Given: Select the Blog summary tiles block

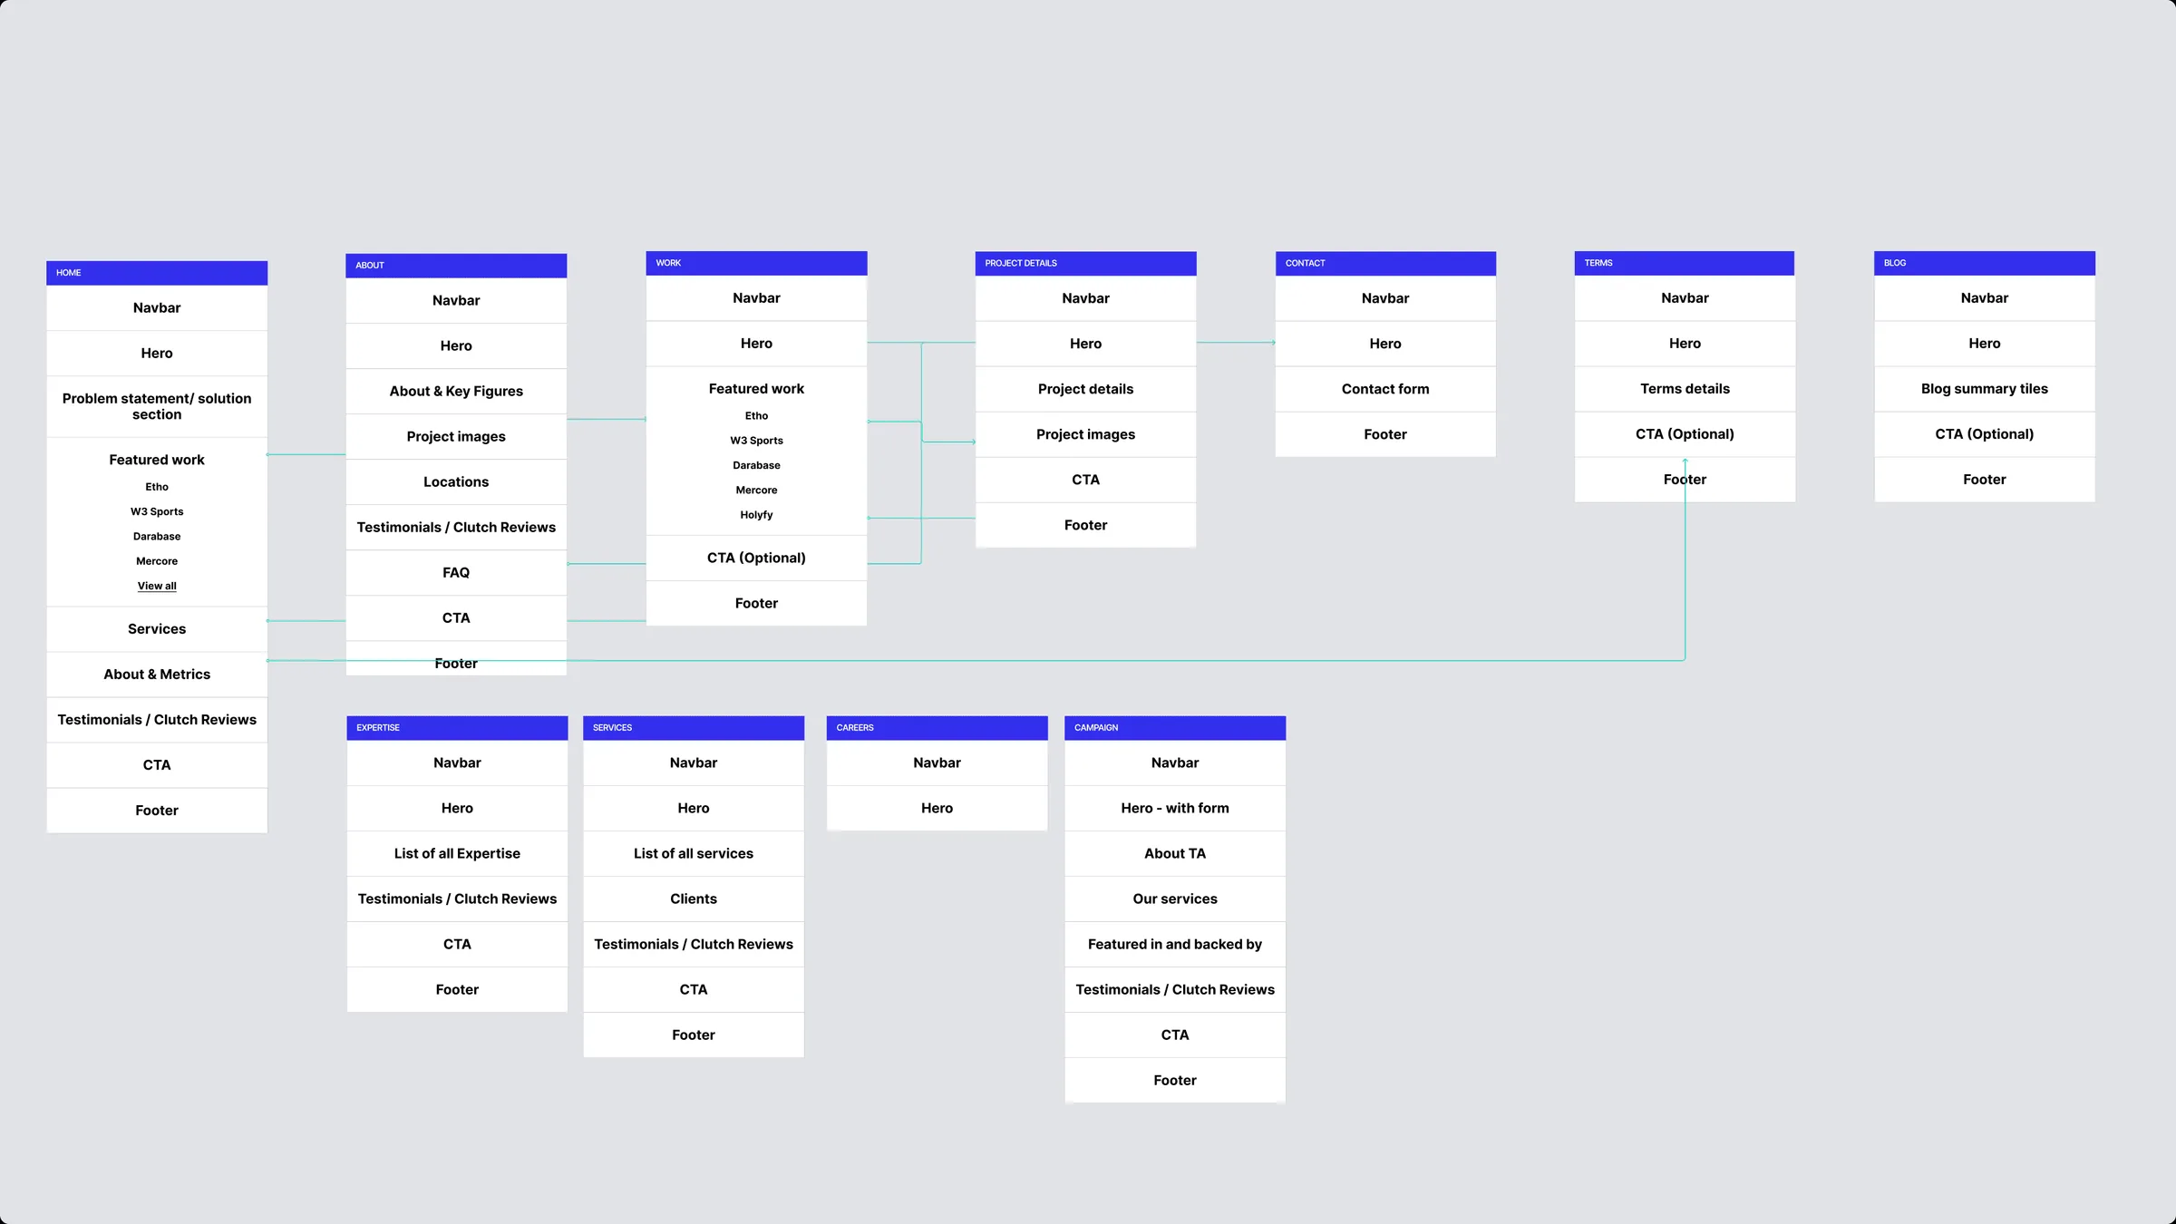Looking at the screenshot, I should pyautogui.click(x=1985, y=389).
